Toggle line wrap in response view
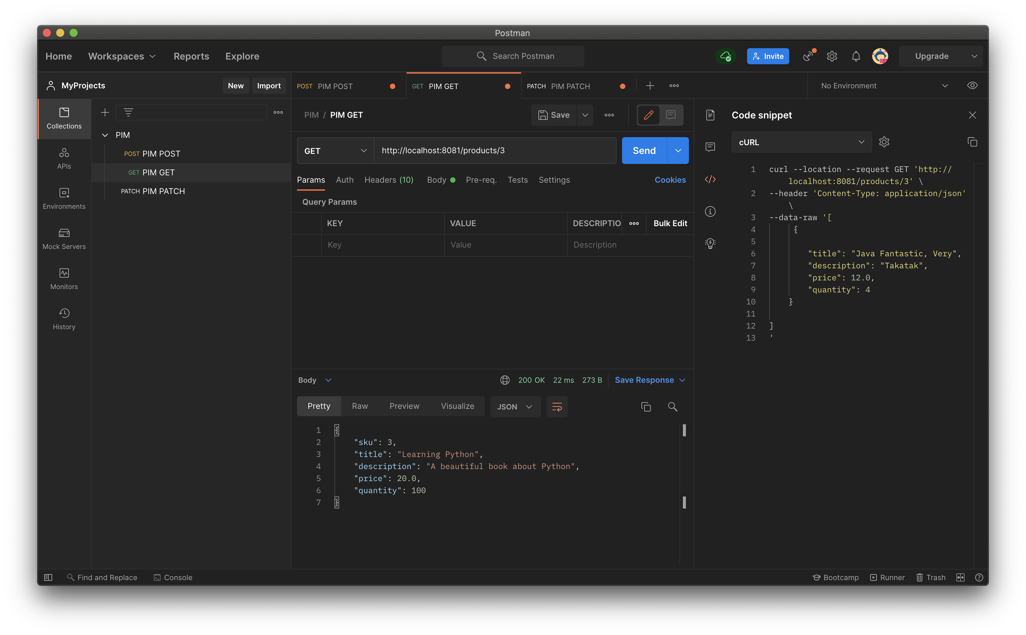1026x635 pixels. [557, 406]
